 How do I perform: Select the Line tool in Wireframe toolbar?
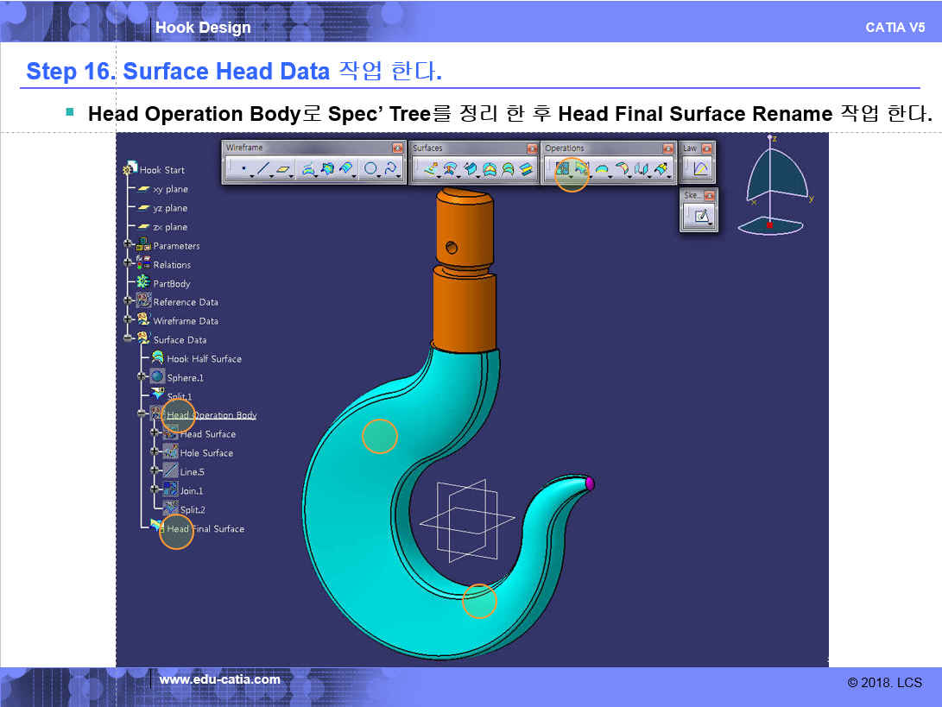coord(263,170)
